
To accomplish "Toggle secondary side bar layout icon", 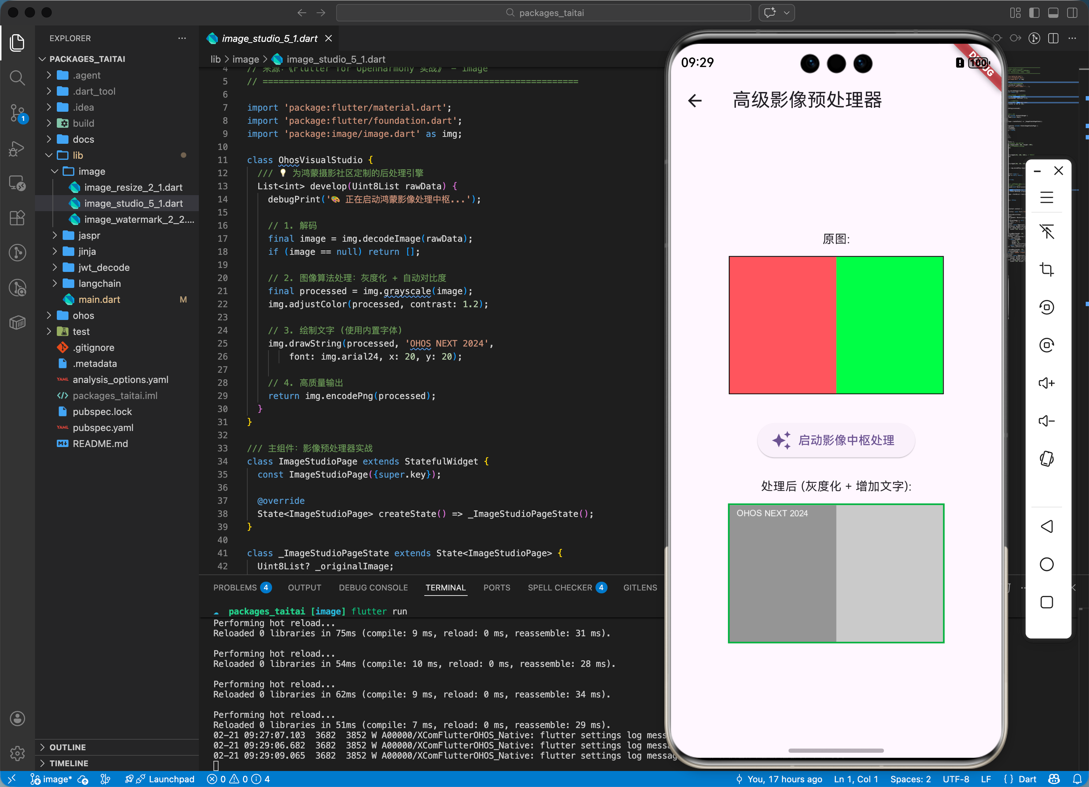I will pos(1072,13).
